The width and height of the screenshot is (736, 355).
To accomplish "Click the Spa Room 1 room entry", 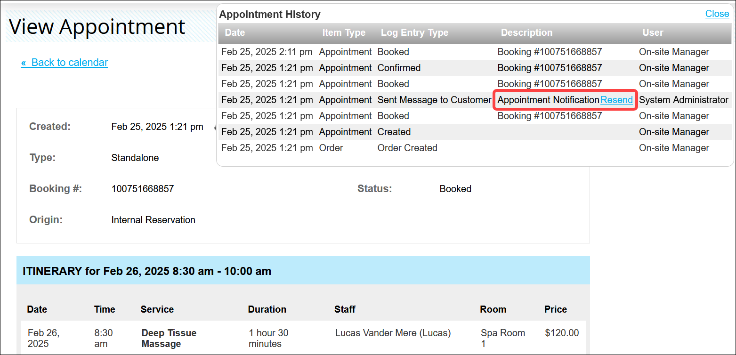I will [503, 338].
